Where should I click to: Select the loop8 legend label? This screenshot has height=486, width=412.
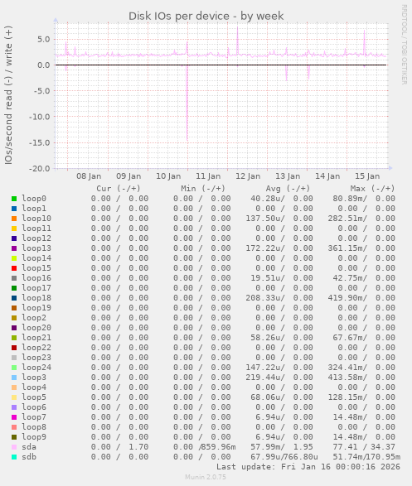click(34, 427)
